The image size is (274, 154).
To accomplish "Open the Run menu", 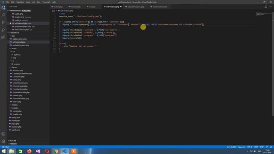I will [39, 2].
